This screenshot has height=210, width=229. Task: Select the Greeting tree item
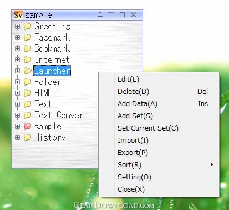click(52, 26)
